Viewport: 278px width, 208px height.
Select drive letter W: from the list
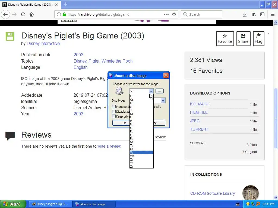[x=141, y=156]
